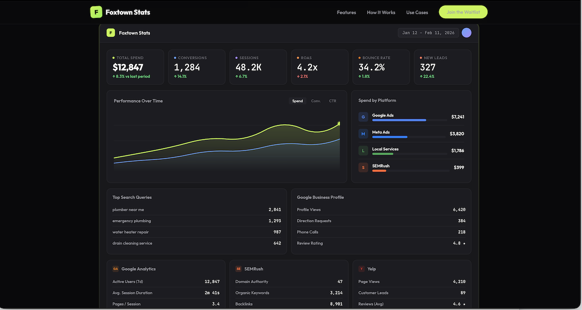This screenshot has width=582, height=310.
Task: Click the SEMRush S icon in Spend by Platform
Action: [363, 167]
